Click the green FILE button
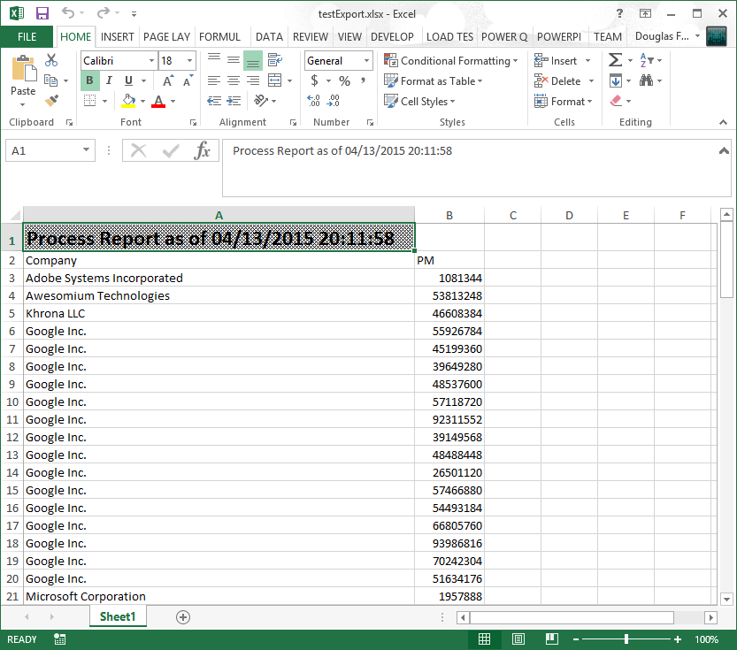This screenshot has width=737, height=650. 27,36
